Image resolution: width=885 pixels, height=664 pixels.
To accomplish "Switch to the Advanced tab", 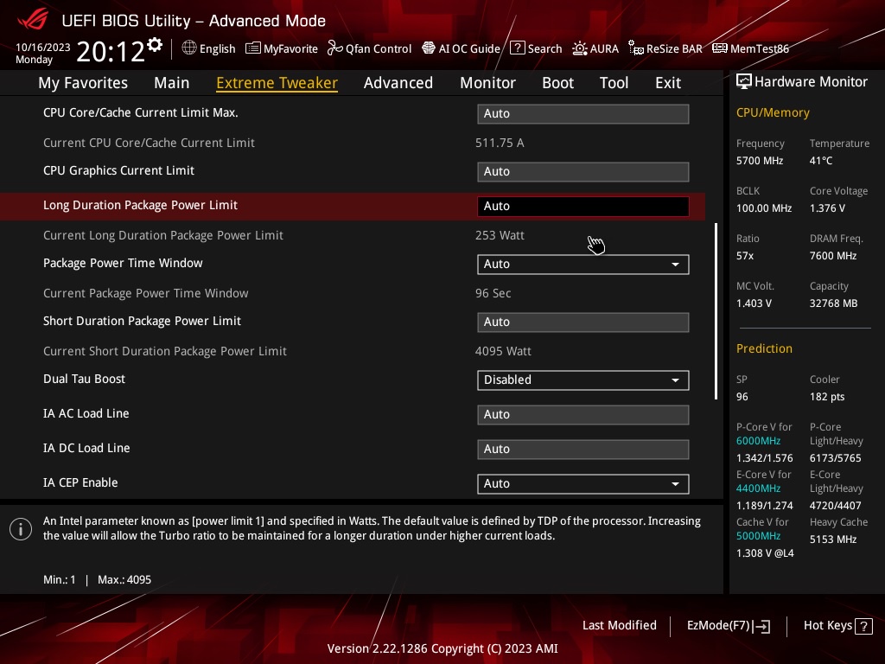I will click(x=398, y=83).
